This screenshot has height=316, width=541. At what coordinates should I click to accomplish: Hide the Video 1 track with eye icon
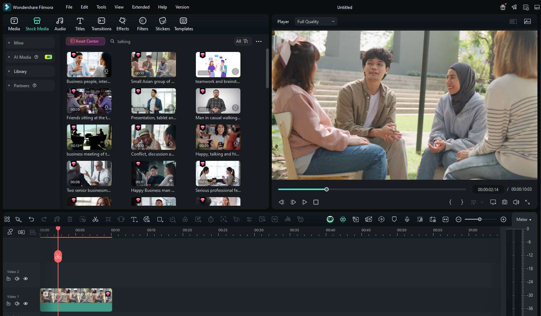click(26, 304)
